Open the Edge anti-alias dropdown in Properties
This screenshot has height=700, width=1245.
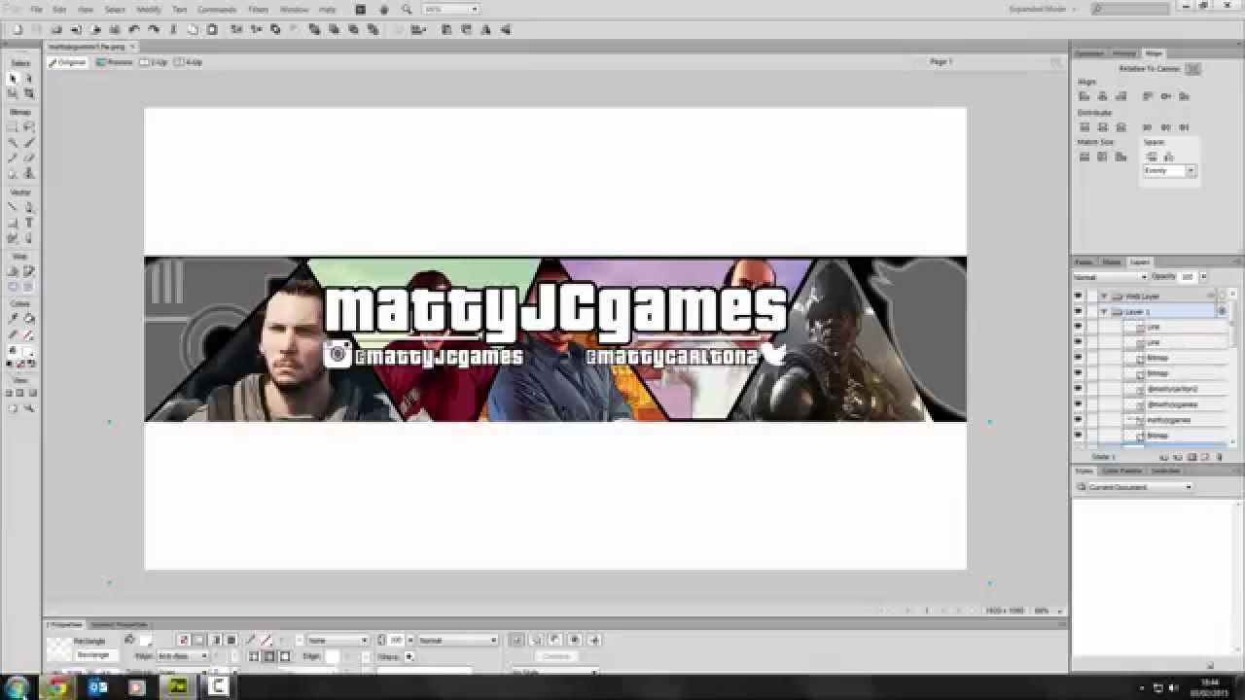tap(183, 656)
